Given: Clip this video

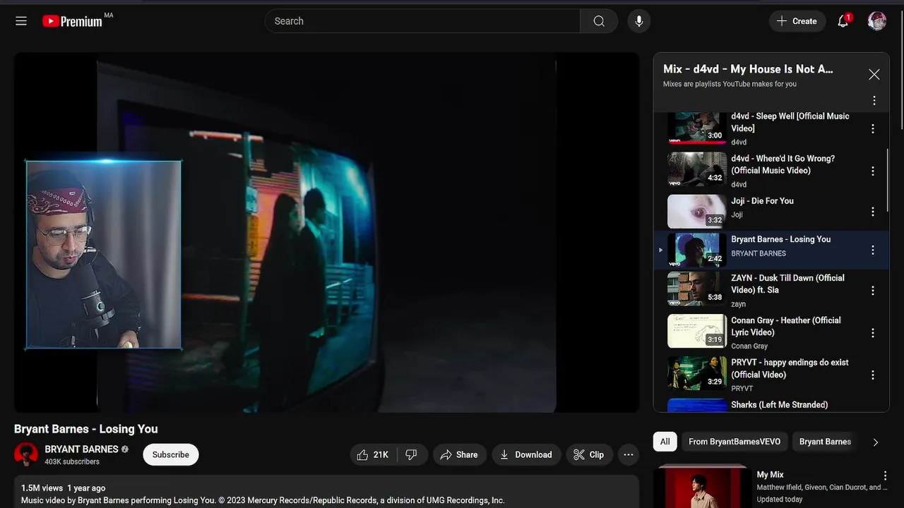Looking at the screenshot, I should (589, 455).
